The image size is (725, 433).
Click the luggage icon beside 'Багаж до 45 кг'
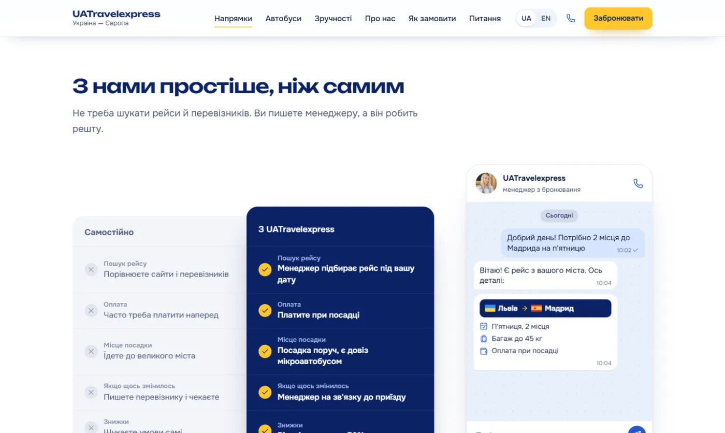[x=484, y=339]
